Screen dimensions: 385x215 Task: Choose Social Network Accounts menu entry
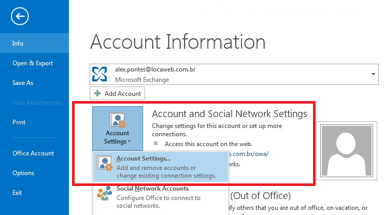[x=161, y=197]
